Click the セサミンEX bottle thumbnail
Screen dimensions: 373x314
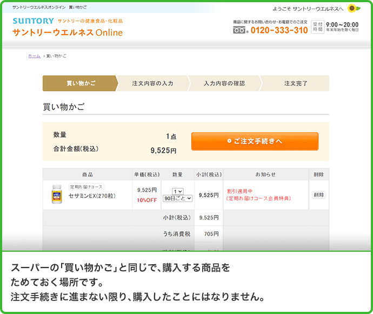tap(57, 194)
